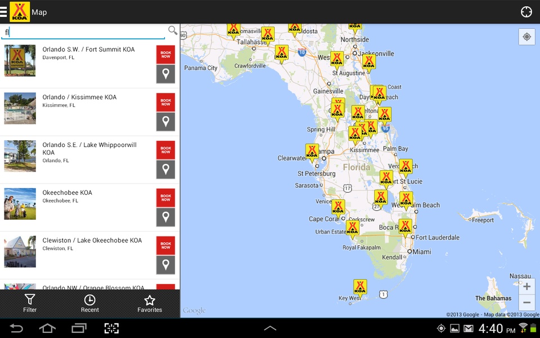Screen dimensions: 540x338
Task: Open Orlando / Kissimmee KOA photo thumbnail
Action: pyautogui.click(x=20, y=108)
